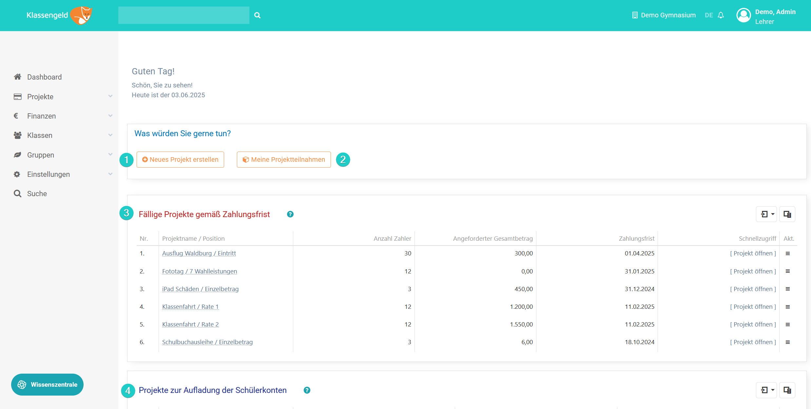Open Einstellungen menu item
The image size is (811, 409).
pyautogui.click(x=48, y=174)
